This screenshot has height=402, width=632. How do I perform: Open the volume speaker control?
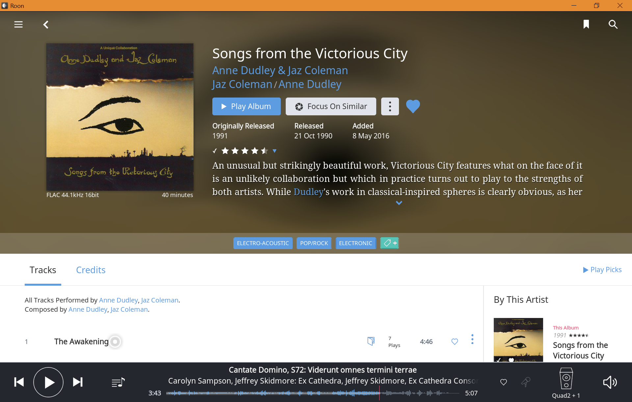tap(610, 382)
